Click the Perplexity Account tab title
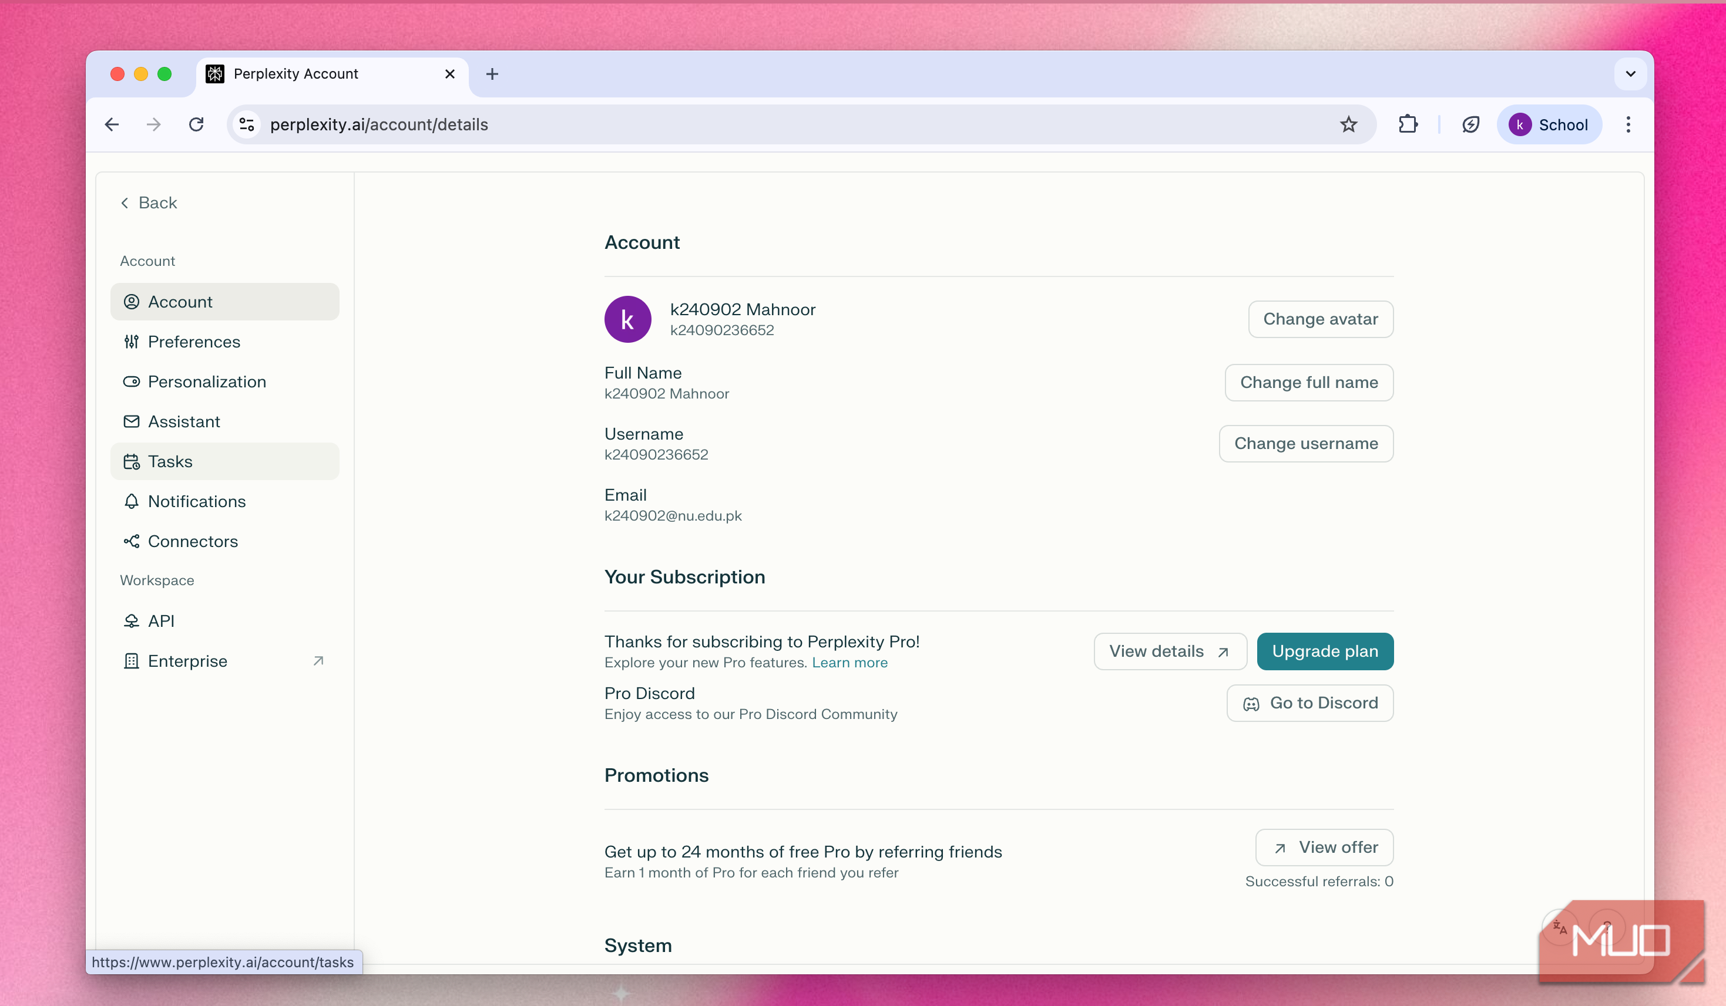1726x1006 pixels. click(296, 74)
